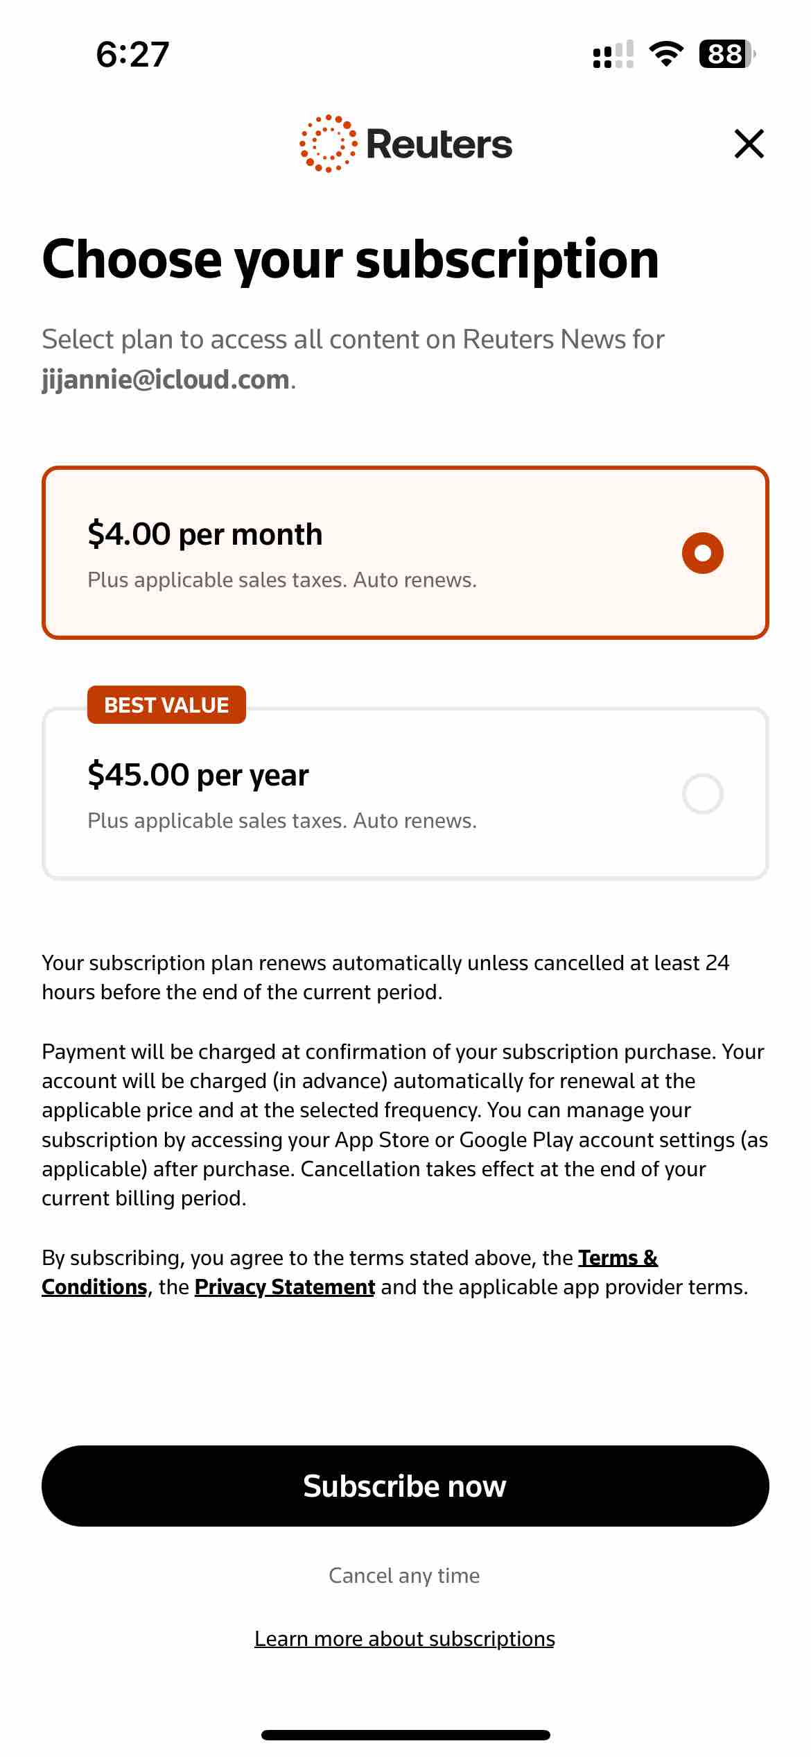Tap the Reuters wordmark in header

439,144
